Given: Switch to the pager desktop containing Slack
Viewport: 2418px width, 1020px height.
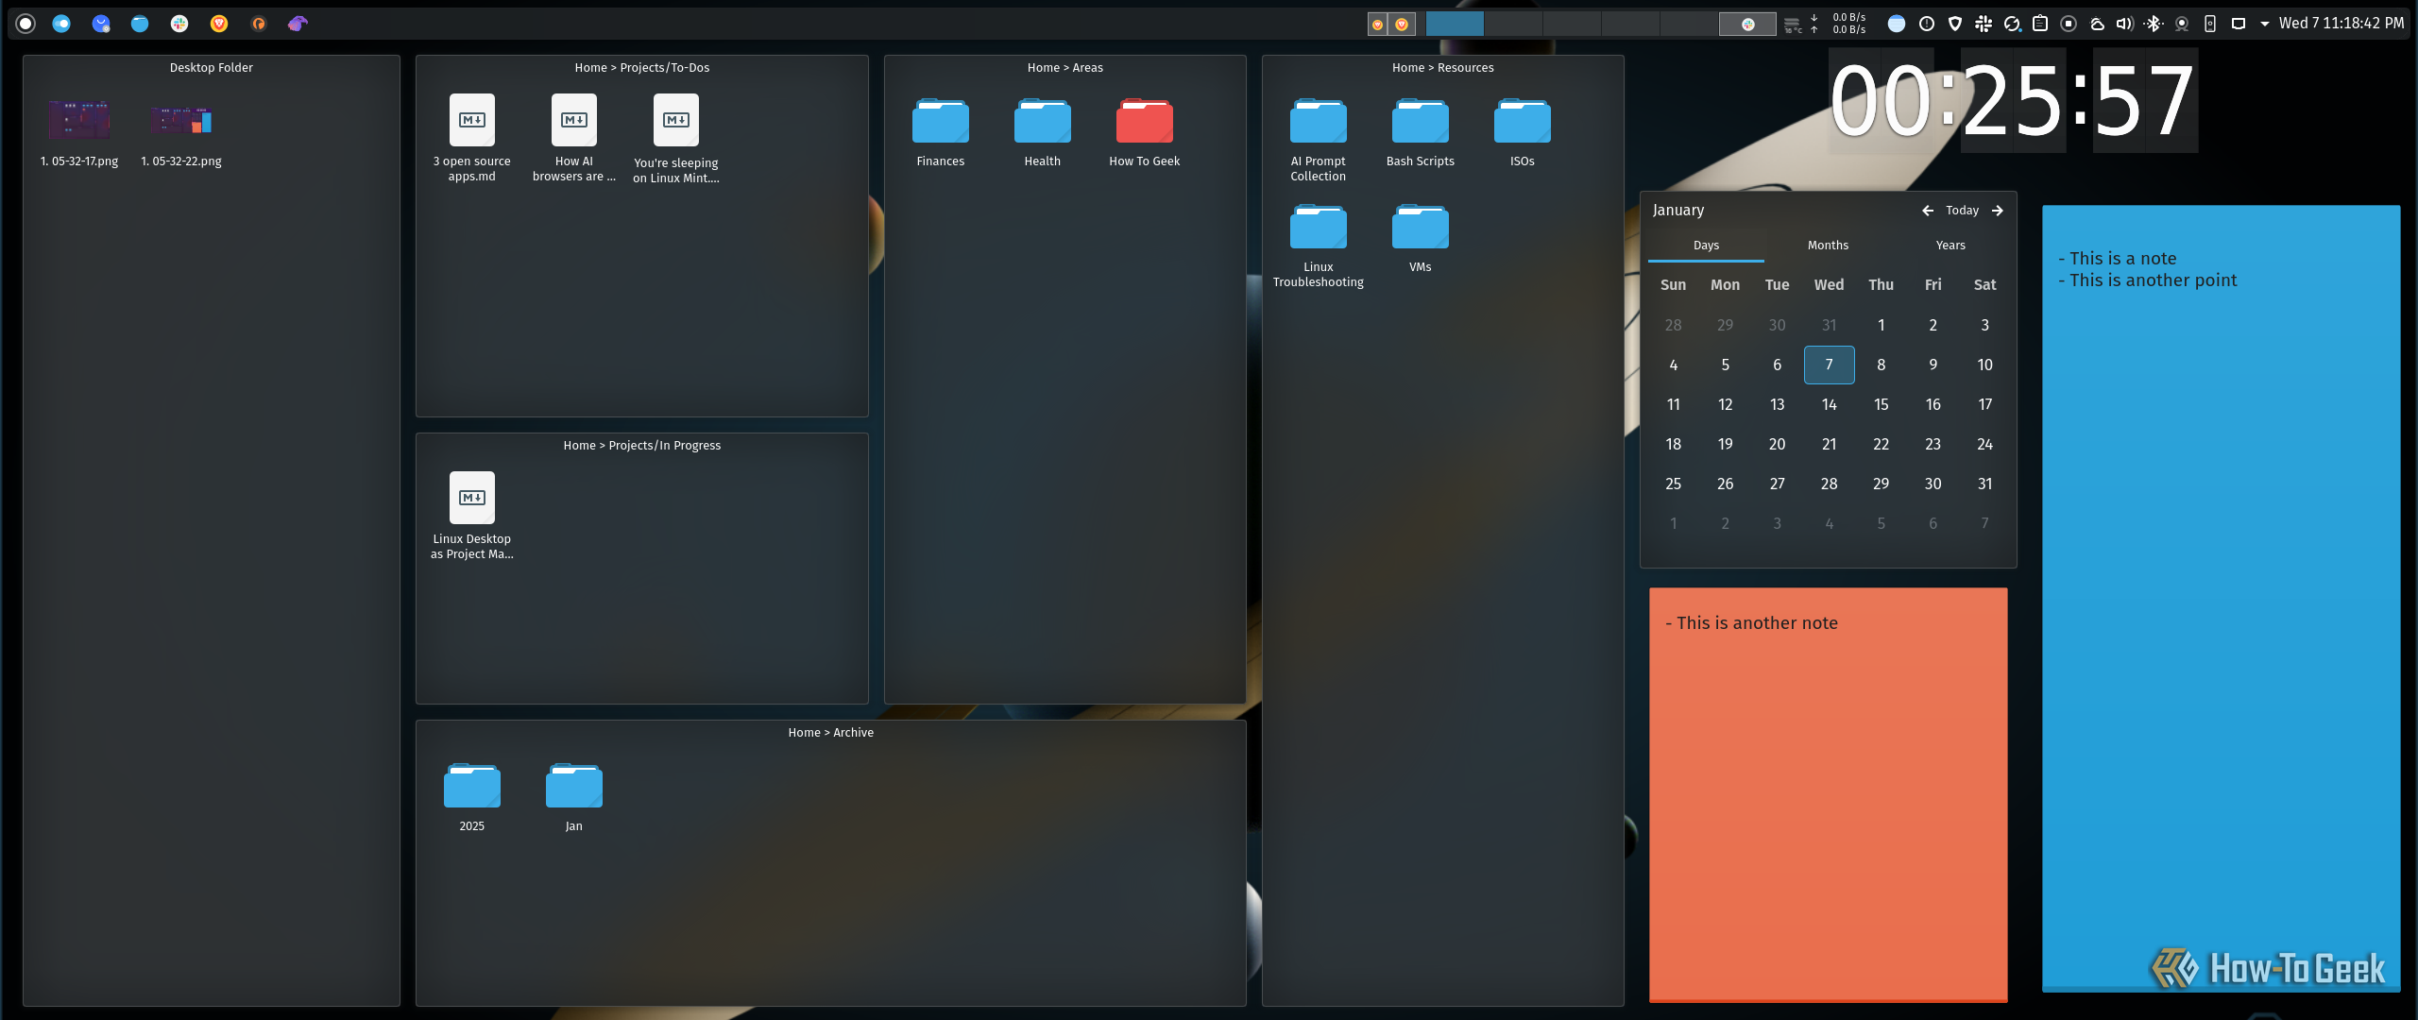Looking at the screenshot, I should click(x=1747, y=24).
